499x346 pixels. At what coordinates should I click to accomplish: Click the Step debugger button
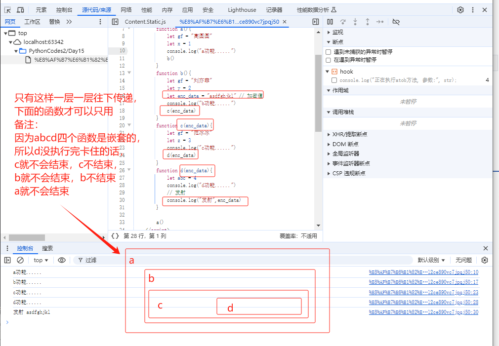point(380,22)
